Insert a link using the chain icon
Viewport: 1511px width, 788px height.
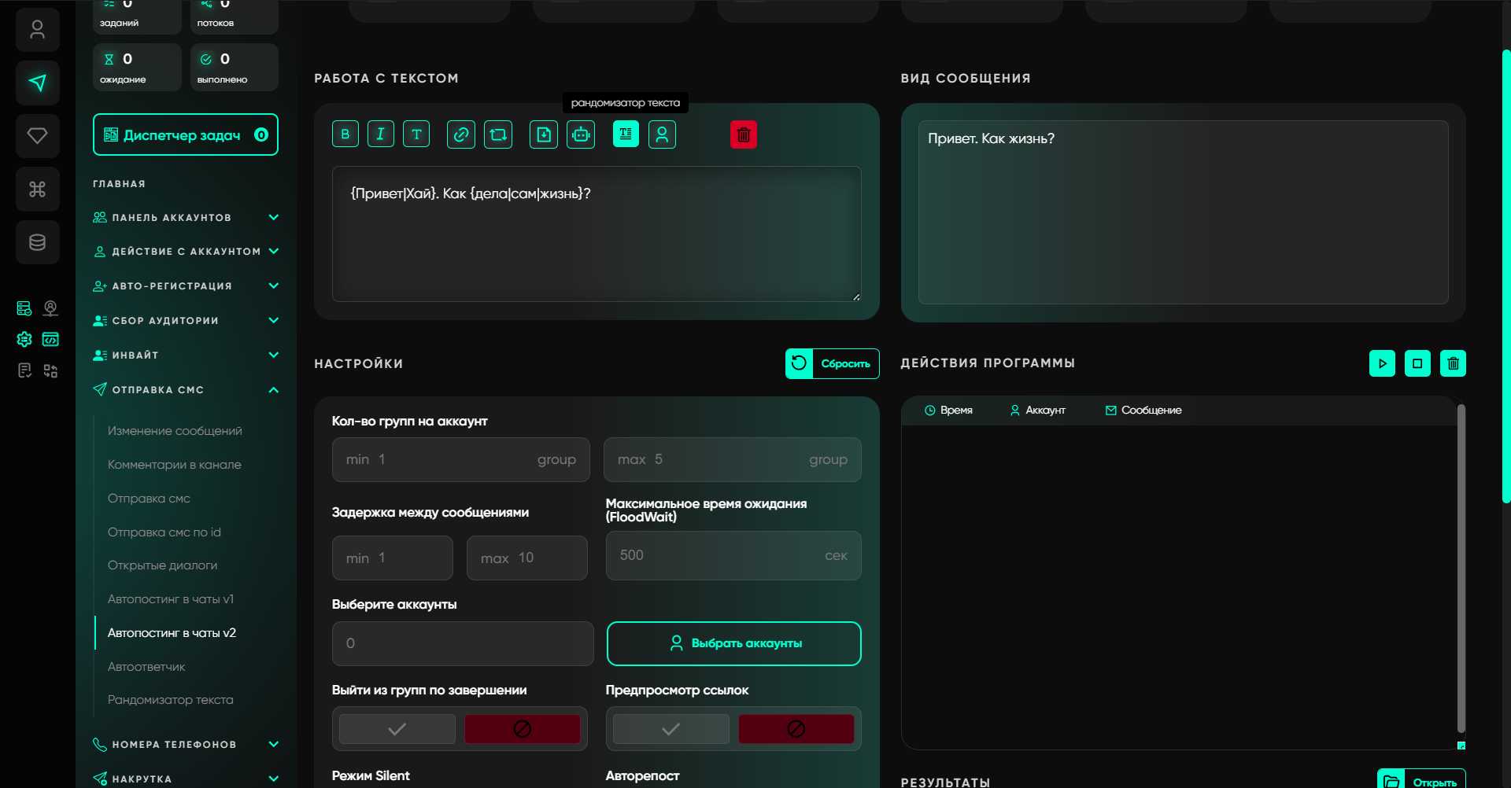coord(461,134)
